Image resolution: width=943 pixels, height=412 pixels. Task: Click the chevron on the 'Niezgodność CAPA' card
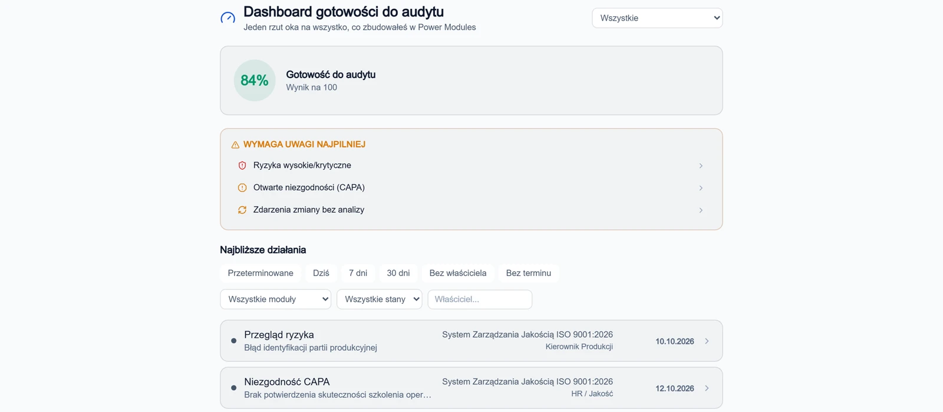(x=707, y=388)
